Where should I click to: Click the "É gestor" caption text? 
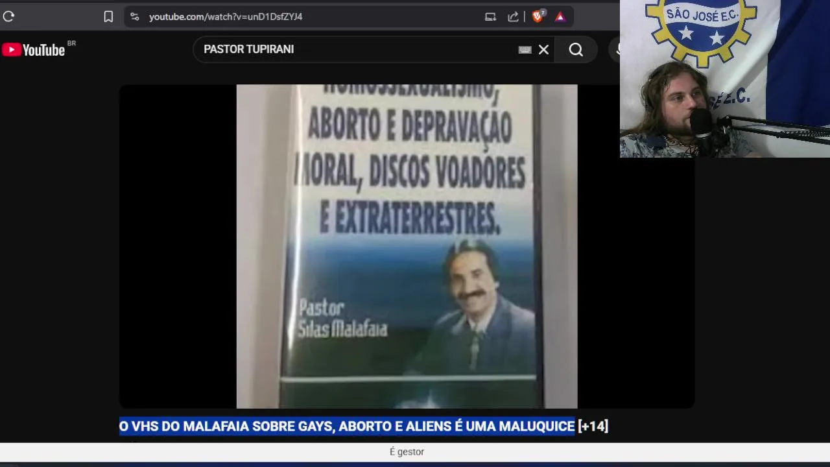pyautogui.click(x=407, y=452)
